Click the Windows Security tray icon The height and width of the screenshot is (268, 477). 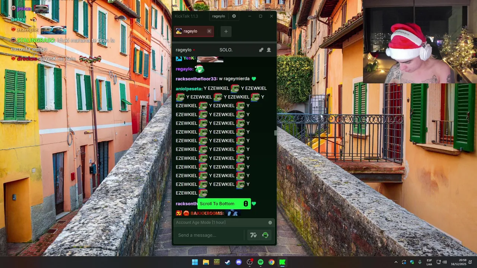click(412, 262)
